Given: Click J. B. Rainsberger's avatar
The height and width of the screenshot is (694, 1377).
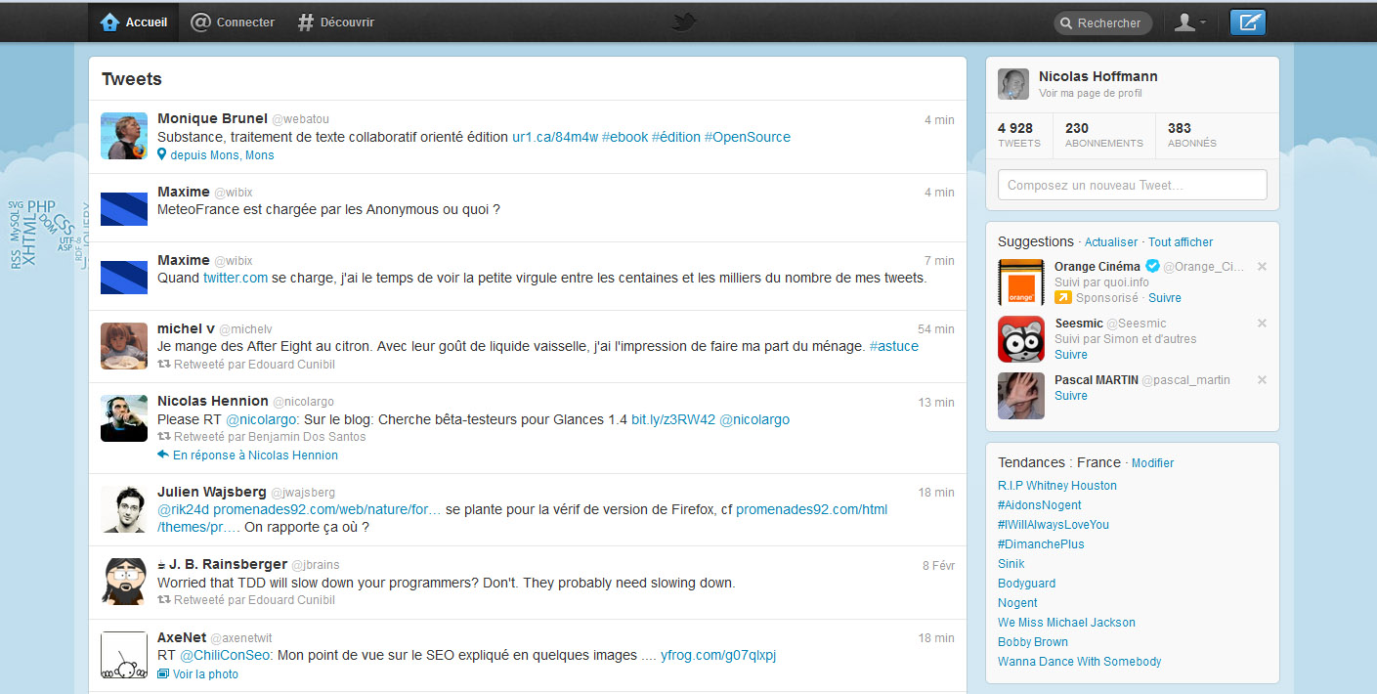Looking at the screenshot, I should (x=124, y=582).
